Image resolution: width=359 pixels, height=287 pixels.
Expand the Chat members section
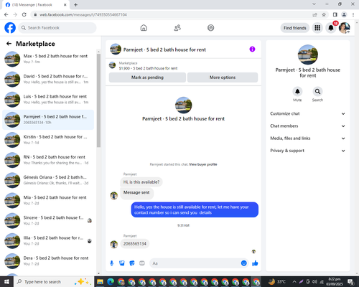tap(308, 126)
